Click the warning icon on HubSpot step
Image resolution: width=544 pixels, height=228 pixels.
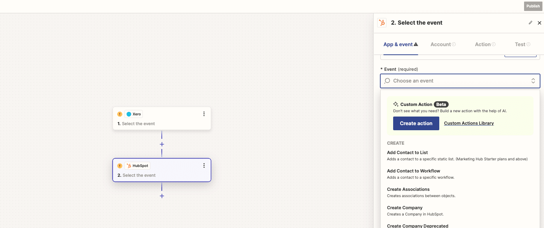point(120,166)
